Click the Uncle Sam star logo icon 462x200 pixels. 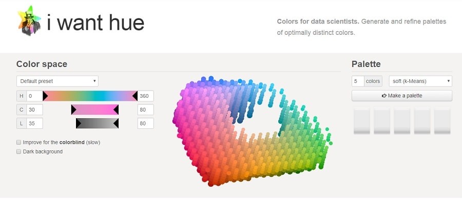click(x=29, y=21)
